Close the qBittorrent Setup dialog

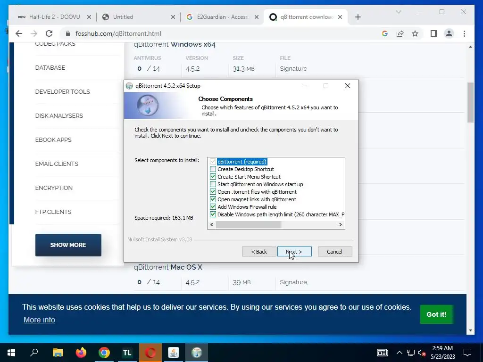(x=348, y=86)
